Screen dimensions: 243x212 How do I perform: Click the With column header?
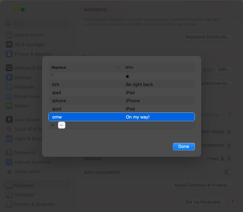tap(129, 67)
